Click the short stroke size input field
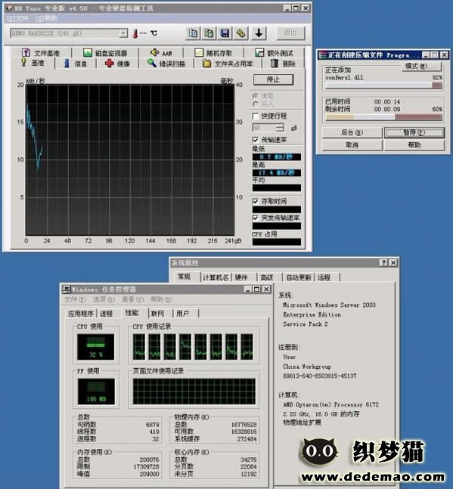Image resolution: width=453 pixels, height=489 pixels. coord(264,127)
